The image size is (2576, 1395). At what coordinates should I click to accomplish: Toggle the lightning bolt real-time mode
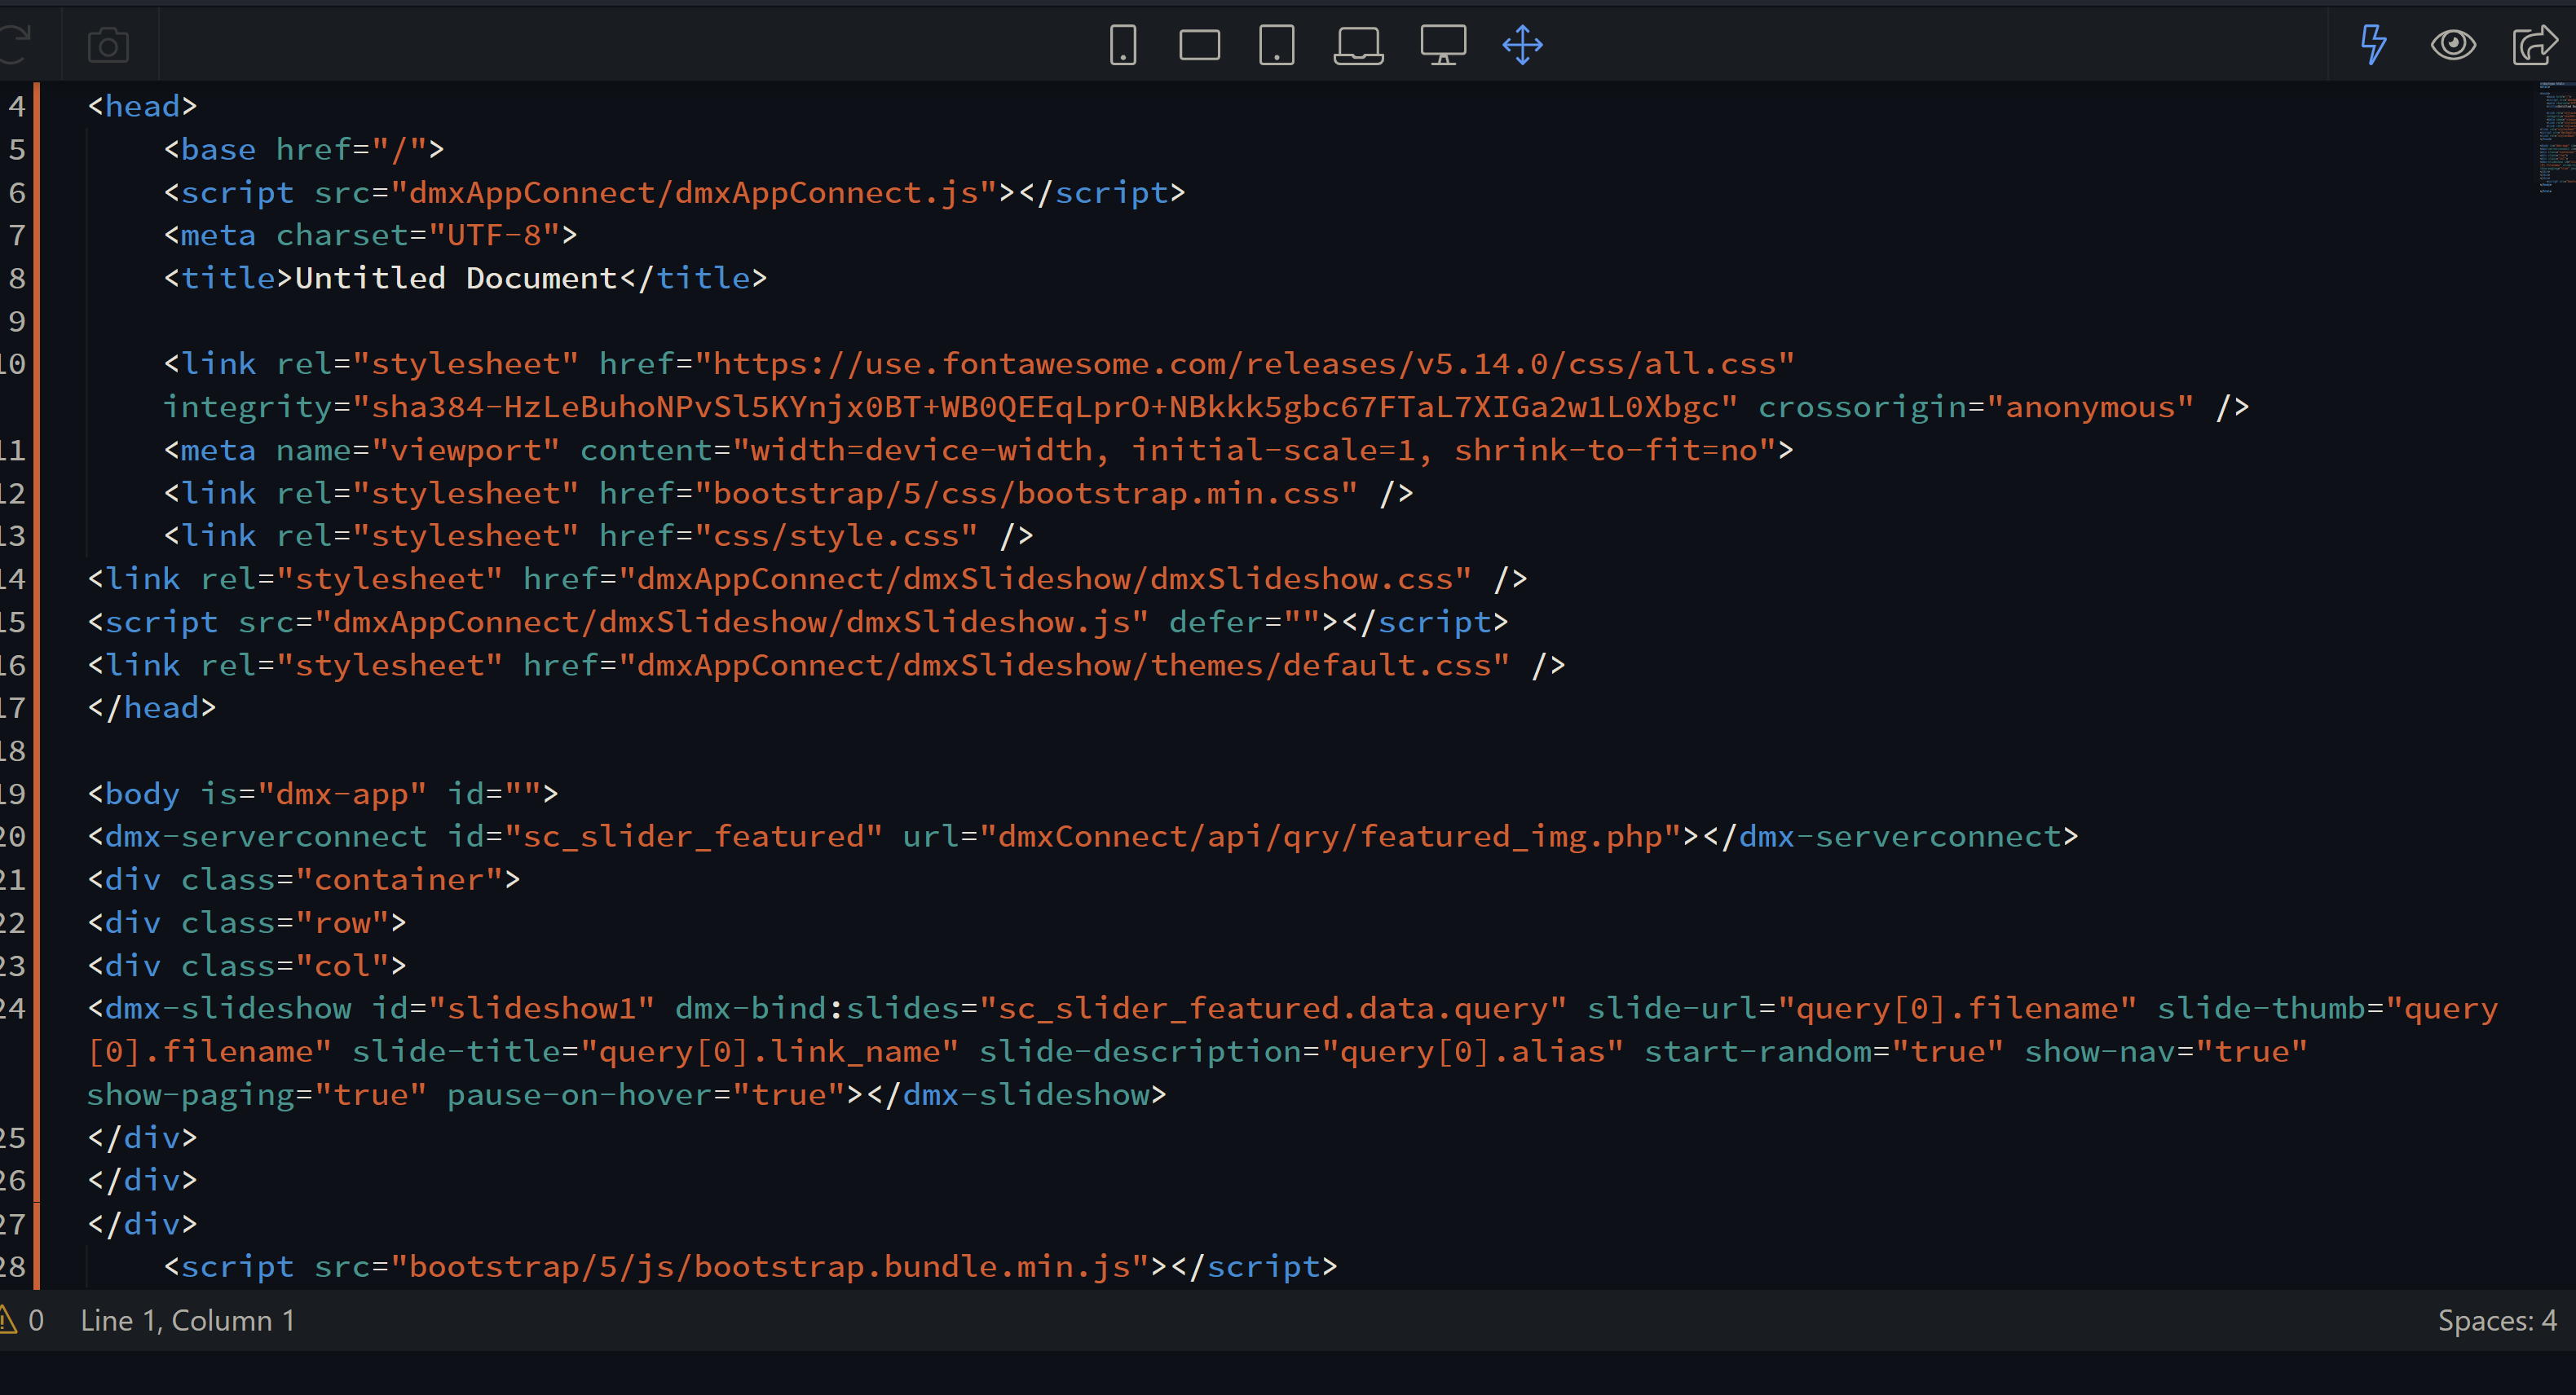[2373, 45]
